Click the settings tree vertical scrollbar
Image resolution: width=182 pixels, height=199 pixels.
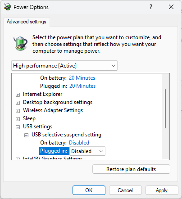pos(165,109)
